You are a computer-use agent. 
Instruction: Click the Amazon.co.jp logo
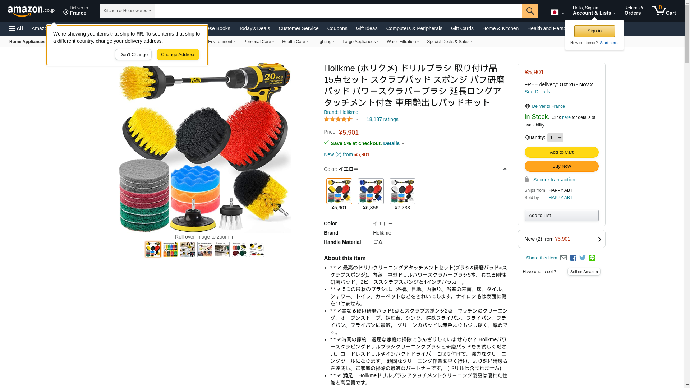click(x=31, y=11)
